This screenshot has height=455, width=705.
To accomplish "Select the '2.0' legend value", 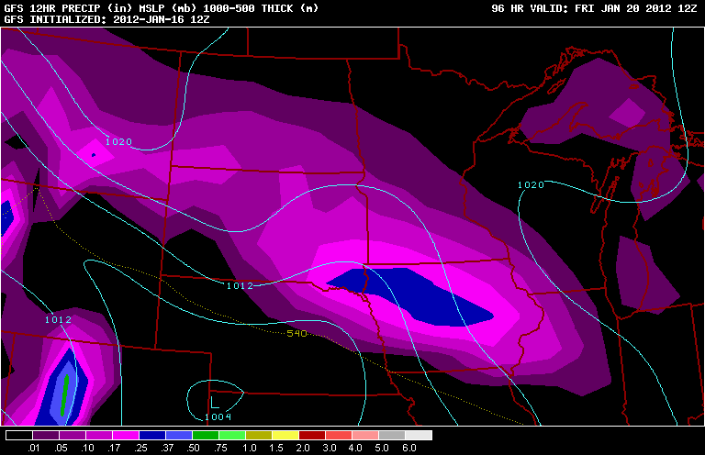I will coord(303,449).
